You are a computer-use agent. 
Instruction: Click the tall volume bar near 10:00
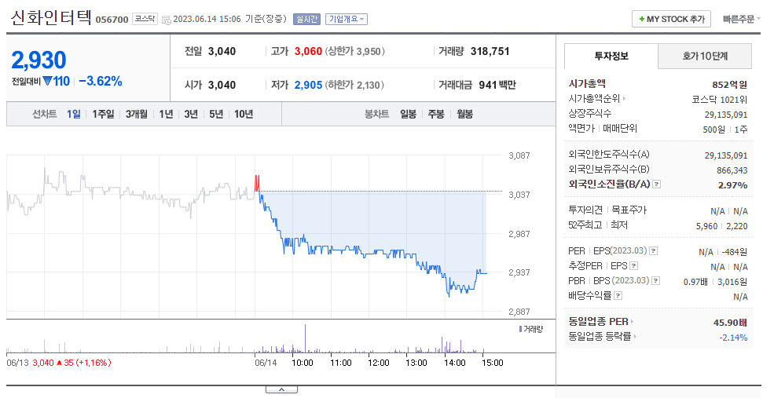(x=305, y=338)
